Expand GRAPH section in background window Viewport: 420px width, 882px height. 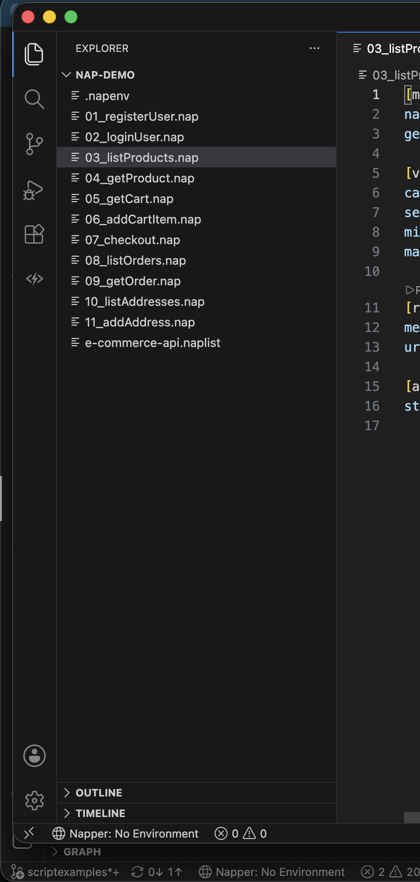tap(77, 852)
